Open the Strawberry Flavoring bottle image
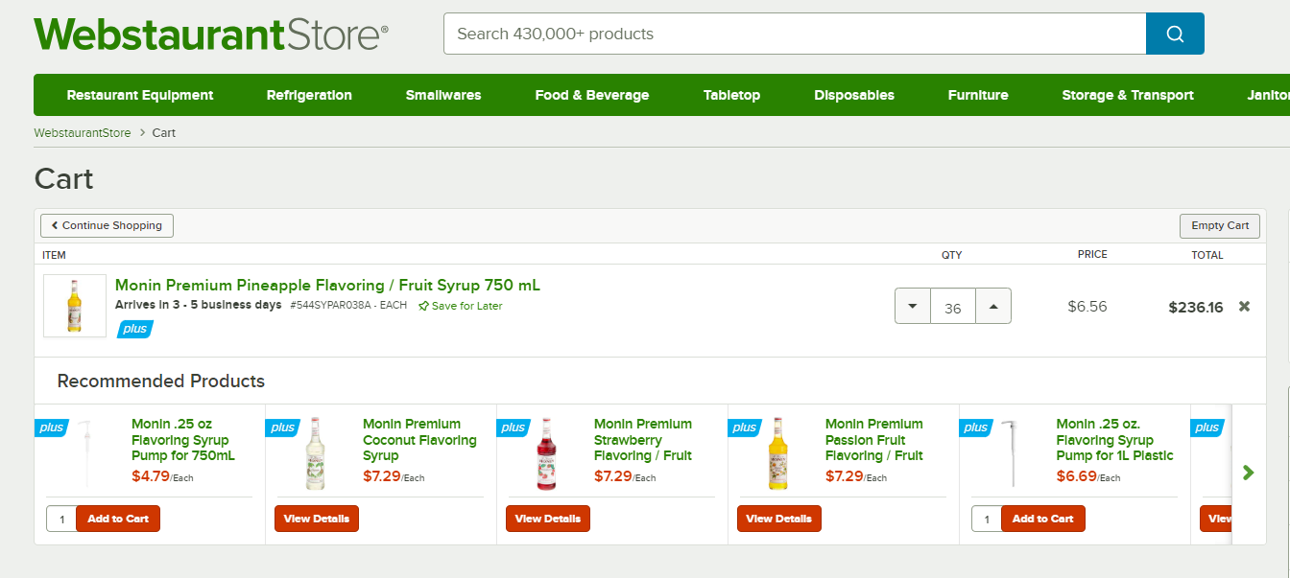The width and height of the screenshot is (1290, 578). coord(545,453)
